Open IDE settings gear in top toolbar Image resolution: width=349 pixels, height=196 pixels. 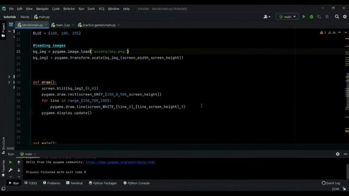[x=345, y=17]
